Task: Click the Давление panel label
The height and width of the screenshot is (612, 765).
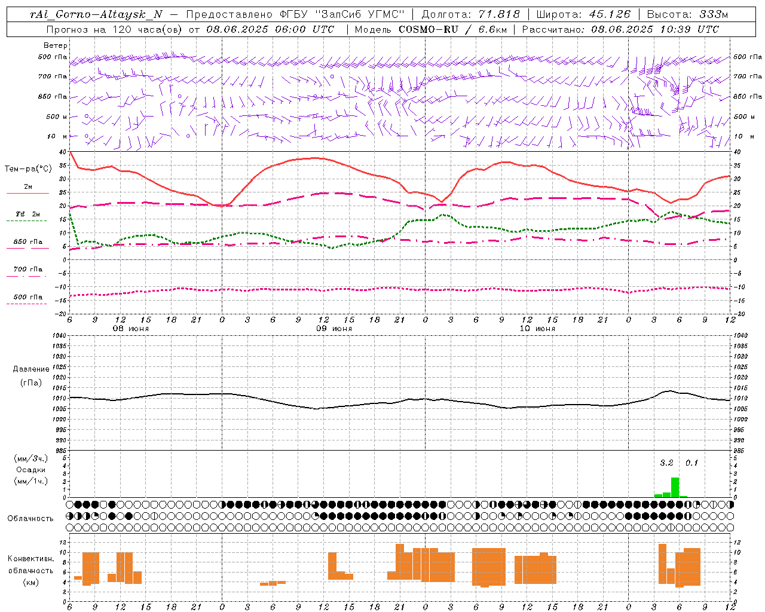Action: (x=31, y=369)
